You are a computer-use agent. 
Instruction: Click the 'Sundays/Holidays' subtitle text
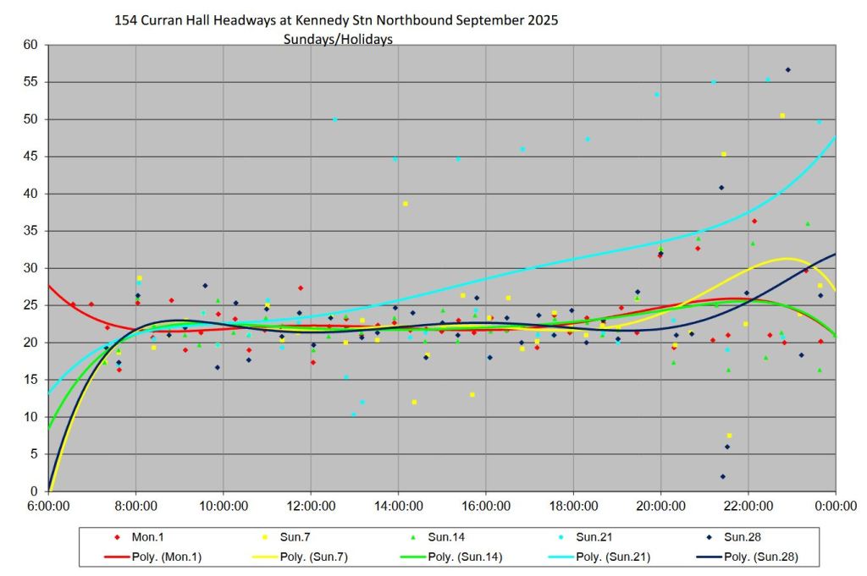(x=338, y=39)
